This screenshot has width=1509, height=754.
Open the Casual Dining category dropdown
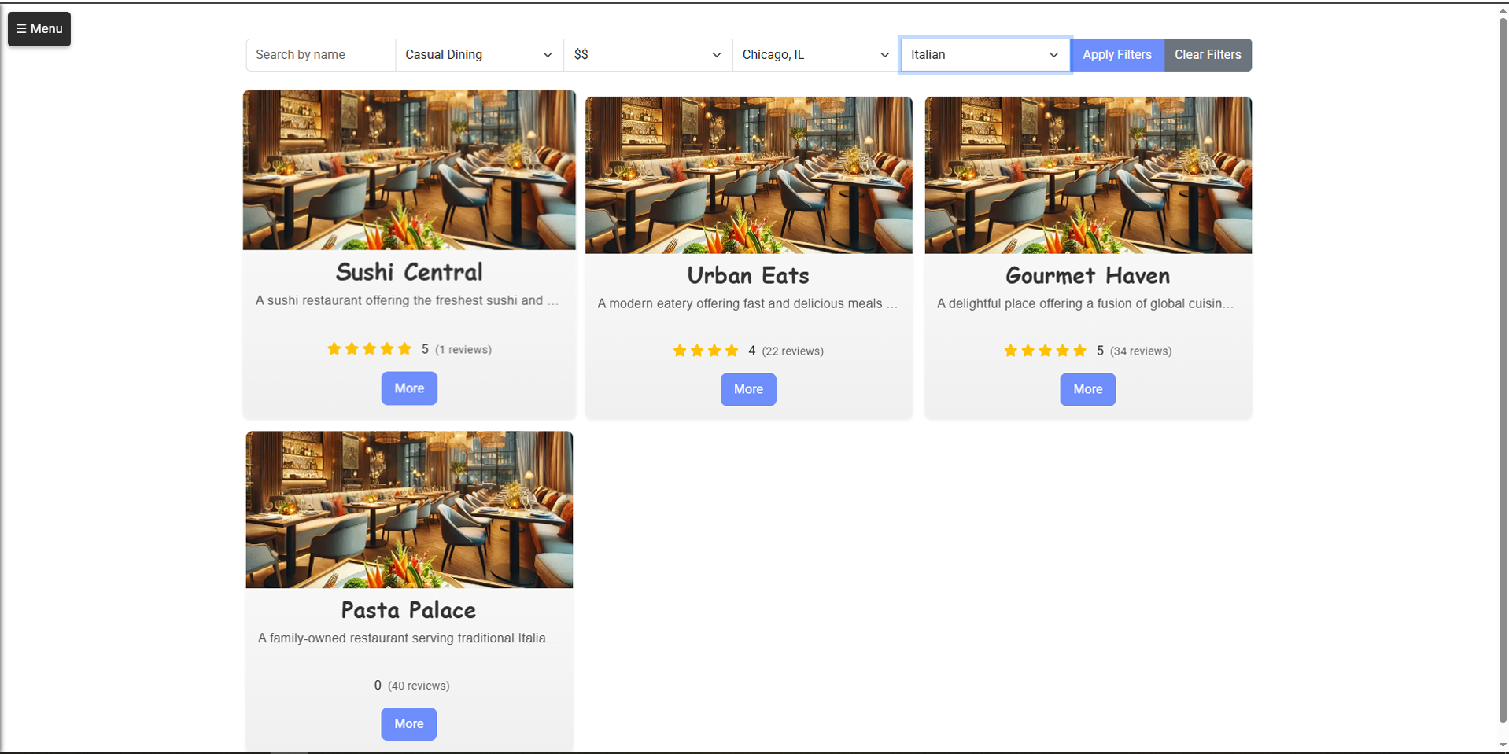click(x=479, y=55)
